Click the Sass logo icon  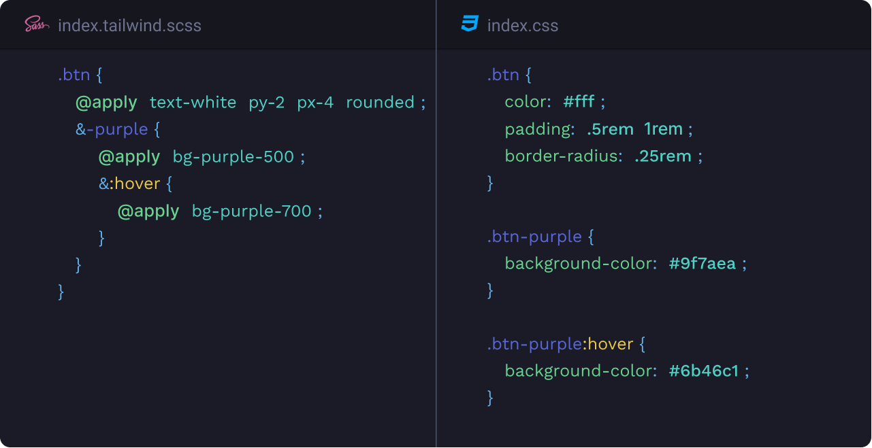[x=37, y=25]
